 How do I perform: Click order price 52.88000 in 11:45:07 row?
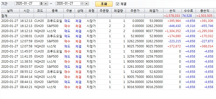[137, 51]
